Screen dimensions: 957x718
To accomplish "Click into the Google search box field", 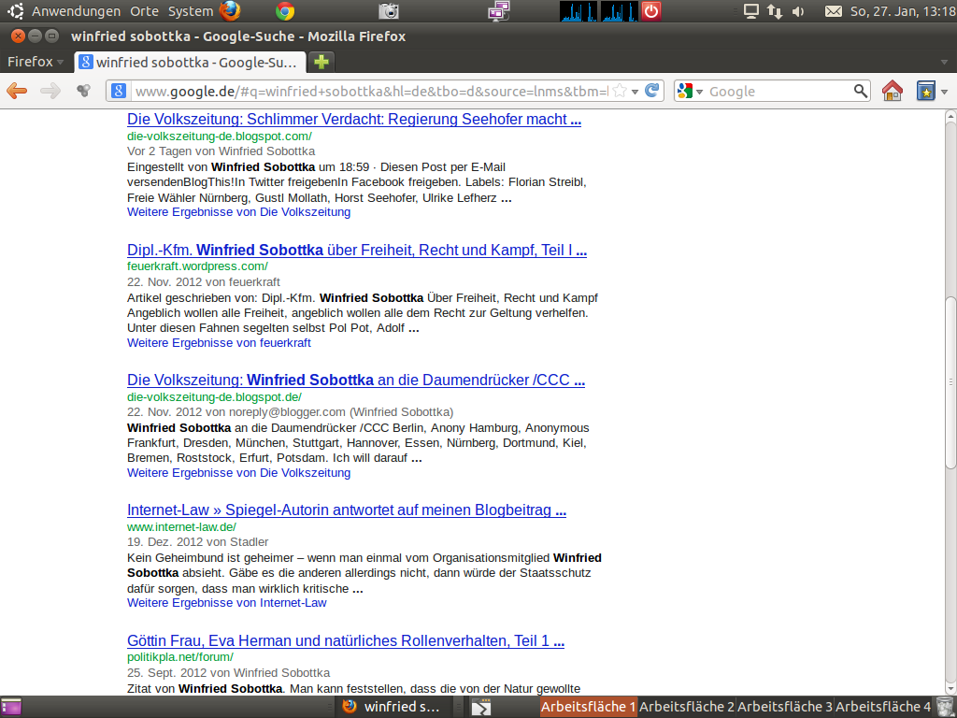I will tap(779, 91).
